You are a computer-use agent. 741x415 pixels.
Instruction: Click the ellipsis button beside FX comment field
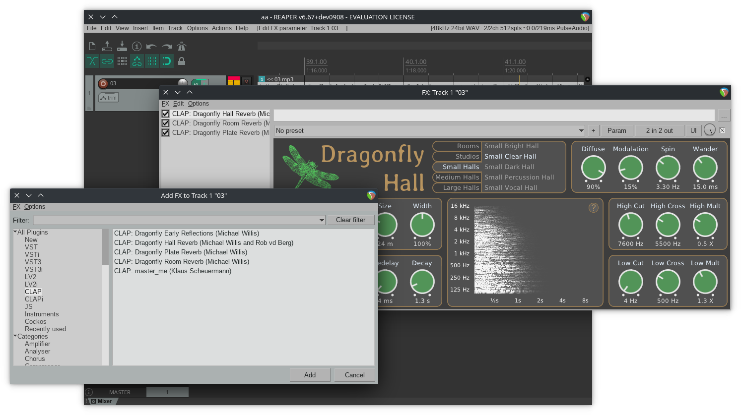(x=724, y=116)
